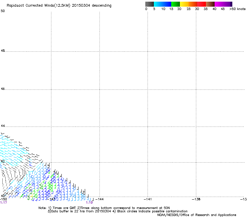Click the latitude label '50'
The image size is (247, 217).
point(3,11)
